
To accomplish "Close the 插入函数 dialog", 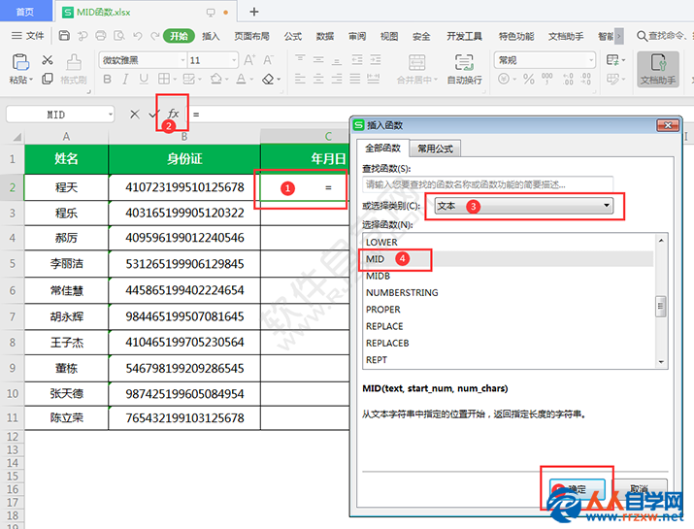I will pos(668,125).
